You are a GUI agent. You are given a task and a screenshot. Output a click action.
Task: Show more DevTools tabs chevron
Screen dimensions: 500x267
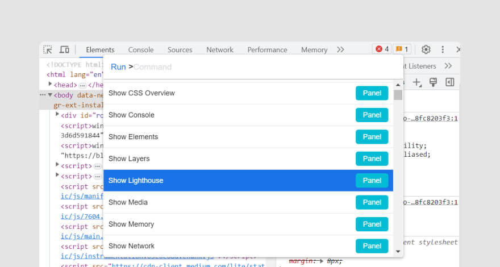[x=340, y=49]
